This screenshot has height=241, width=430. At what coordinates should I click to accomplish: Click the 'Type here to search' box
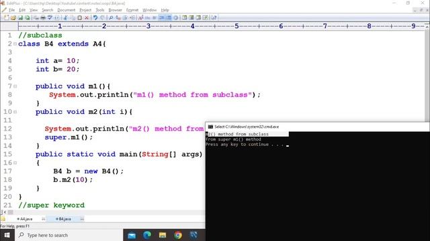[69, 235]
